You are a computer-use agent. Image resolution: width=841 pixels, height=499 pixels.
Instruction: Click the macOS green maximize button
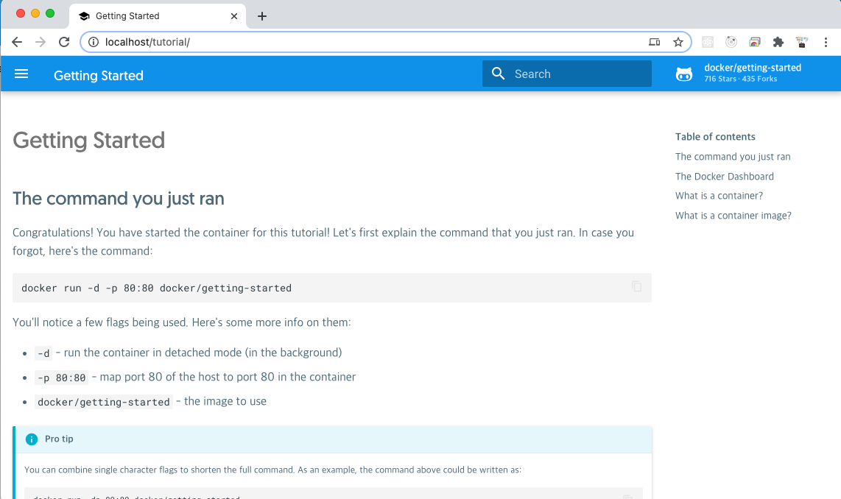(x=50, y=13)
